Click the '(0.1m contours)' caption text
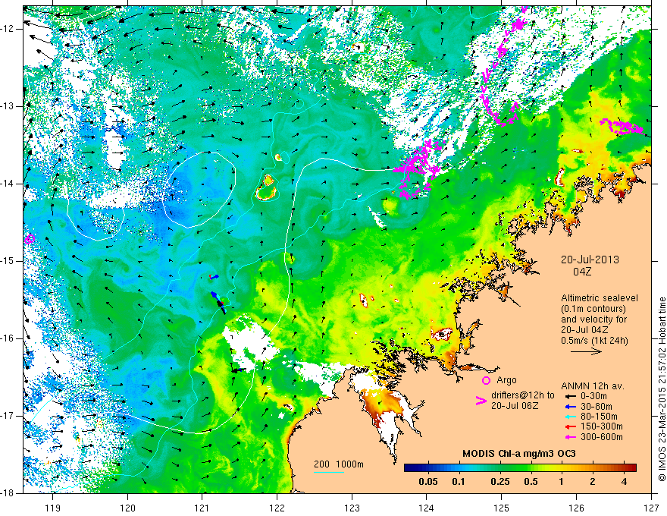The height and width of the screenshot is (516, 667). [593, 309]
